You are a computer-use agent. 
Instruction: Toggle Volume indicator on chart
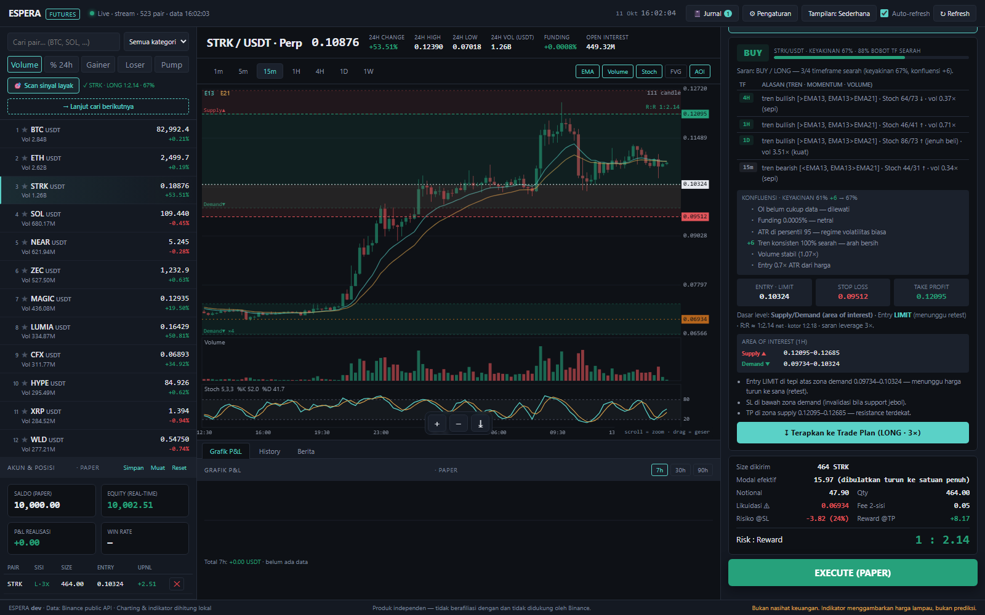(x=617, y=71)
